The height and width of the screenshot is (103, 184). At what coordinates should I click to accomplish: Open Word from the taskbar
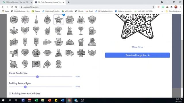coord(63,100)
